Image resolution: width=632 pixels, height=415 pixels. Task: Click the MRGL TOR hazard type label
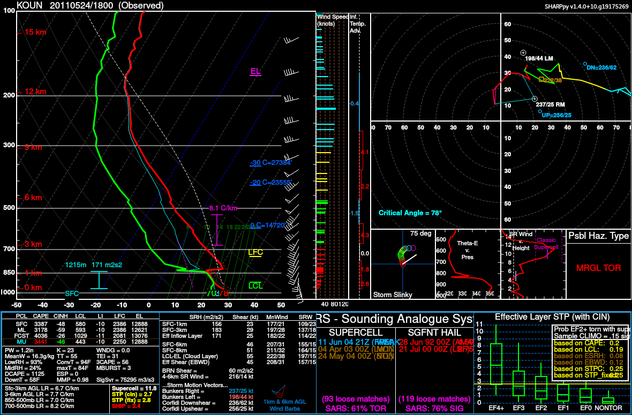tap(598, 267)
